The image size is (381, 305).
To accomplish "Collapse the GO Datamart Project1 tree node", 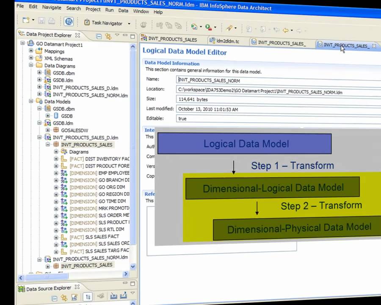I will point(22,43).
